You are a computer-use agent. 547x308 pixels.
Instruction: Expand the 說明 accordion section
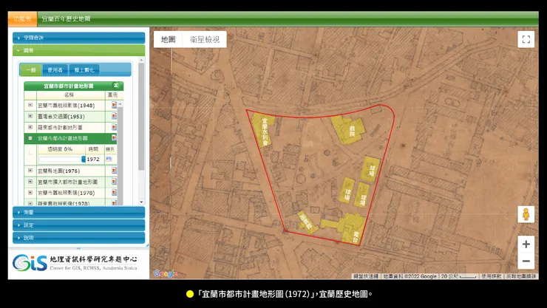[79, 238]
